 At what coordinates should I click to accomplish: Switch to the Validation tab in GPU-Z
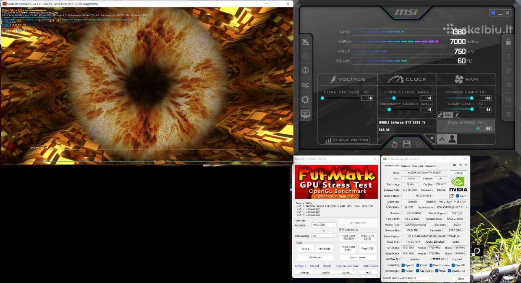pyautogui.click(x=430, y=166)
